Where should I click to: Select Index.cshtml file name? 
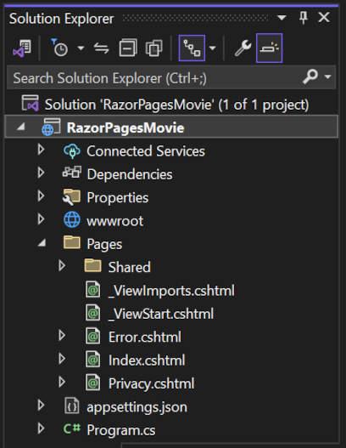(x=147, y=360)
